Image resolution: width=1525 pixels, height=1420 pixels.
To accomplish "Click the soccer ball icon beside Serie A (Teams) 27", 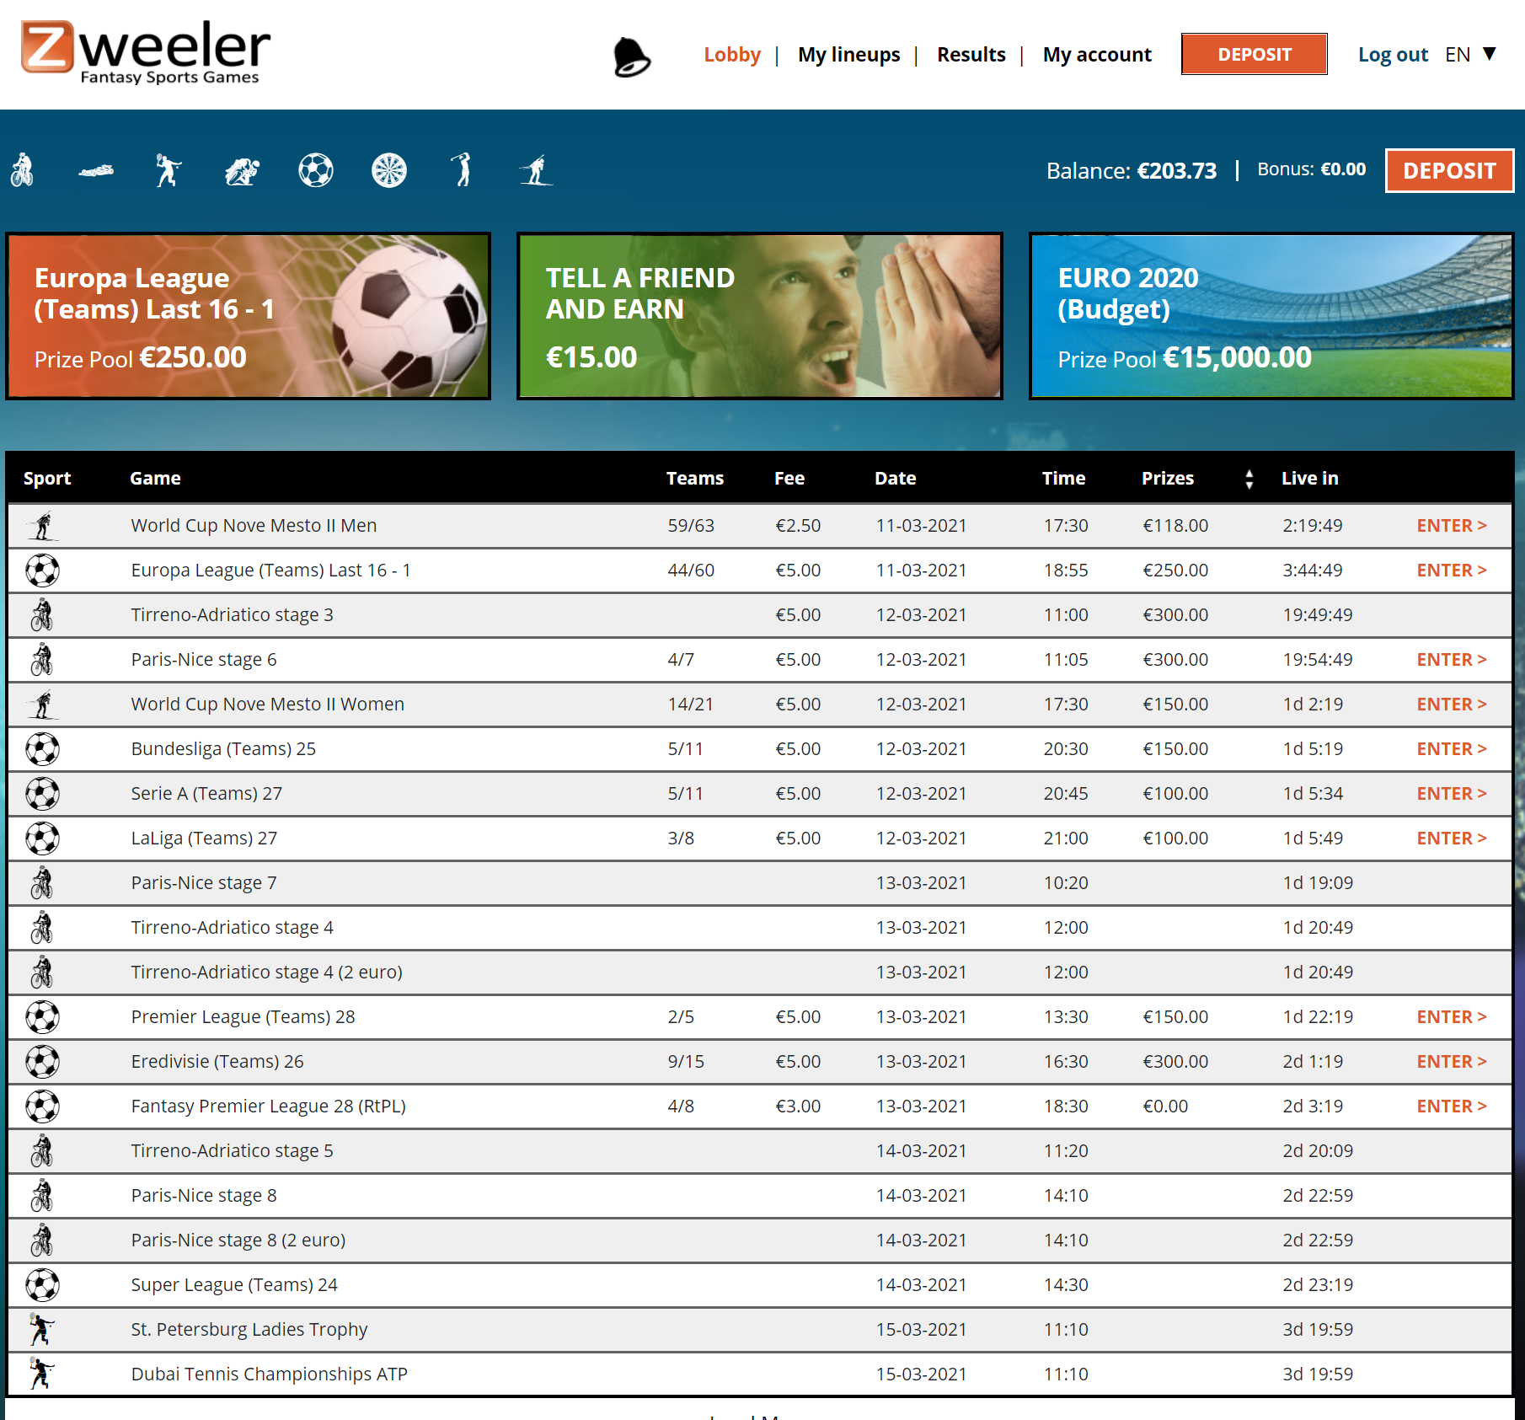I will point(43,793).
